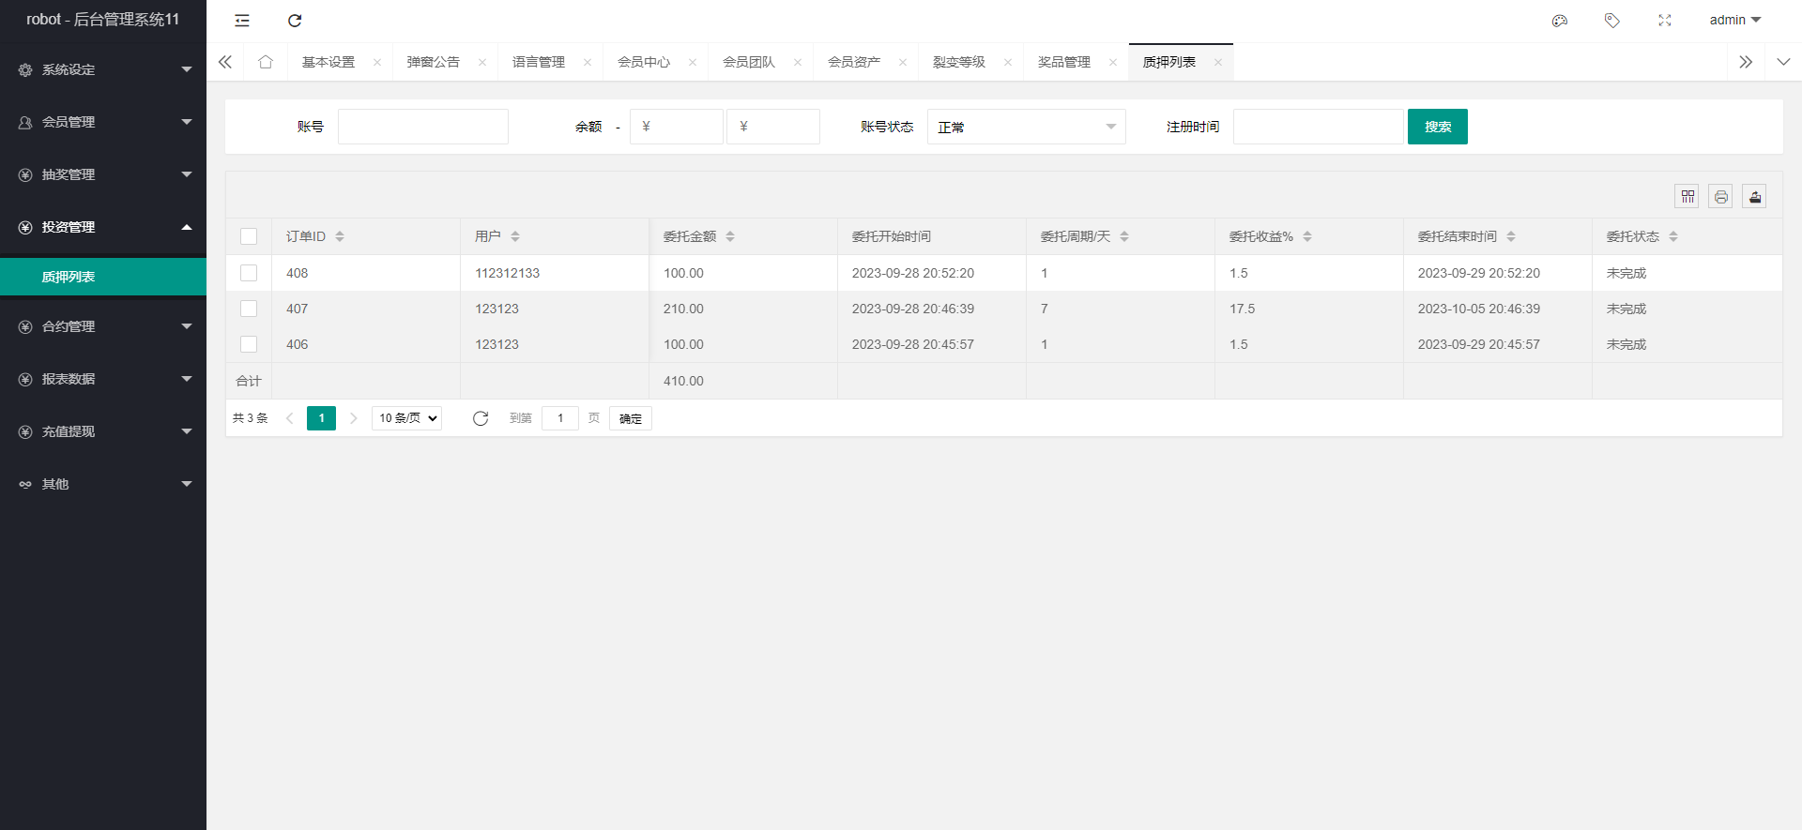Open the 账号状态 dropdown
The height and width of the screenshot is (830, 1802).
pos(1026,127)
